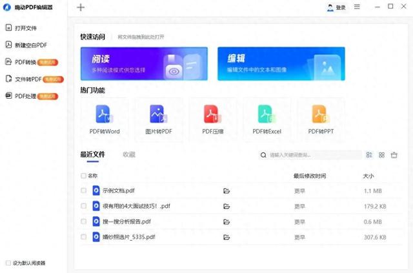Viewport: 413px width, 273px height.
Task: Open a new tab with plus icon
Action: [x=81, y=7]
